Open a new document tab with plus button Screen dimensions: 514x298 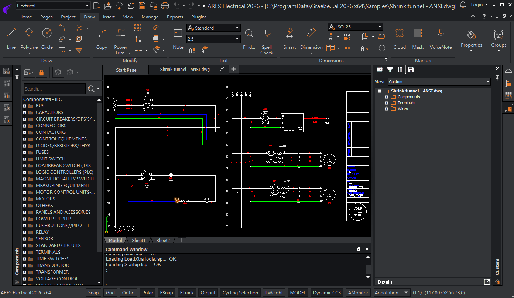233,69
